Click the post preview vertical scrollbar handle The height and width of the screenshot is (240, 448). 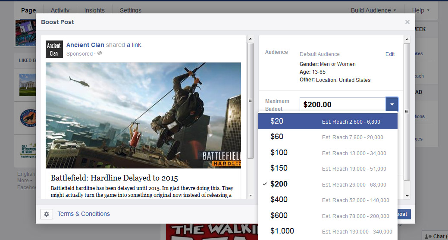tap(250, 100)
